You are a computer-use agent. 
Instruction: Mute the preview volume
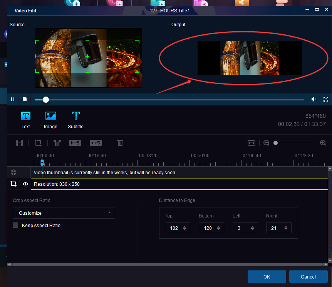(x=314, y=99)
